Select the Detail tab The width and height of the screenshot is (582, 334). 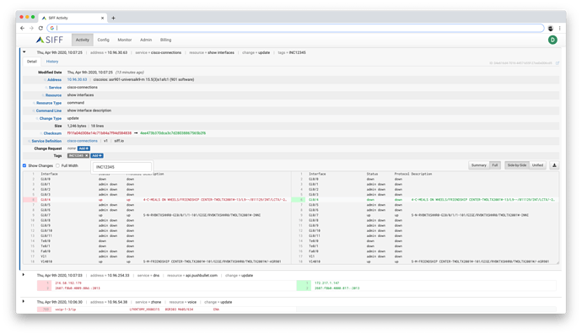pyautogui.click(x=32, y=62)
